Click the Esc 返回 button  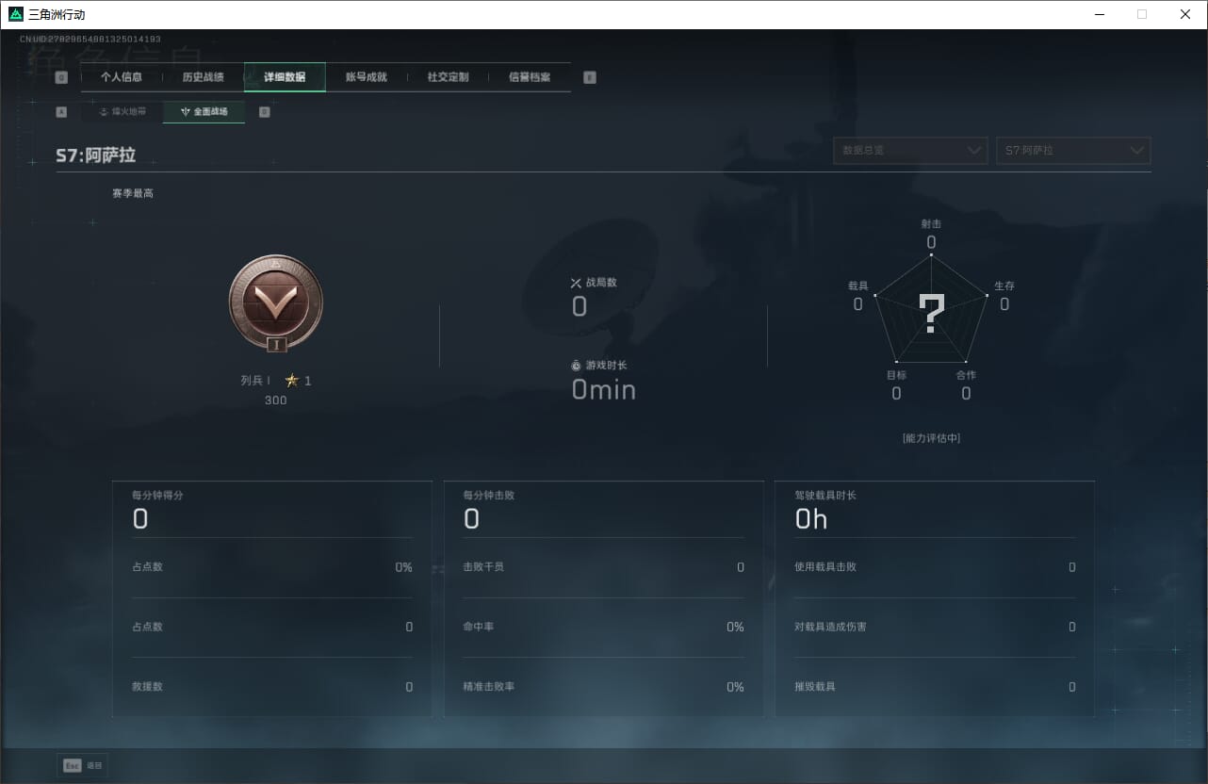coord(83,766)
